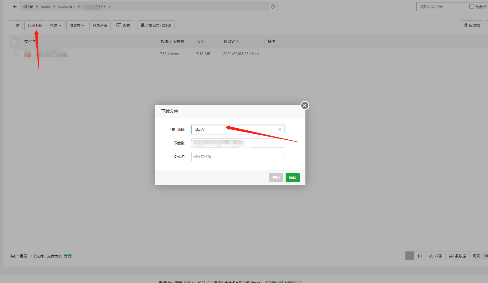This screenshot has height=283, width=488.
Task: Click the back arrow in the path bar
Action: click(x=15, y=7)
